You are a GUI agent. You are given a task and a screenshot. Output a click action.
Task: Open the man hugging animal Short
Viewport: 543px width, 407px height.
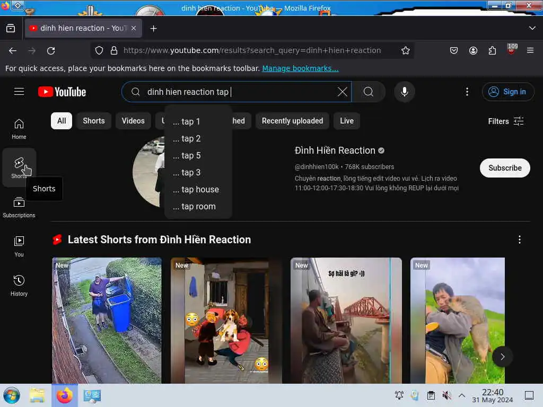click(457, 320)
